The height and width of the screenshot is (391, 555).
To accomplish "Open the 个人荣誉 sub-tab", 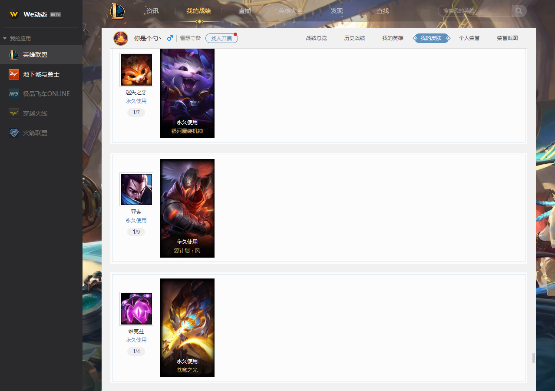I will click(469, 38).
